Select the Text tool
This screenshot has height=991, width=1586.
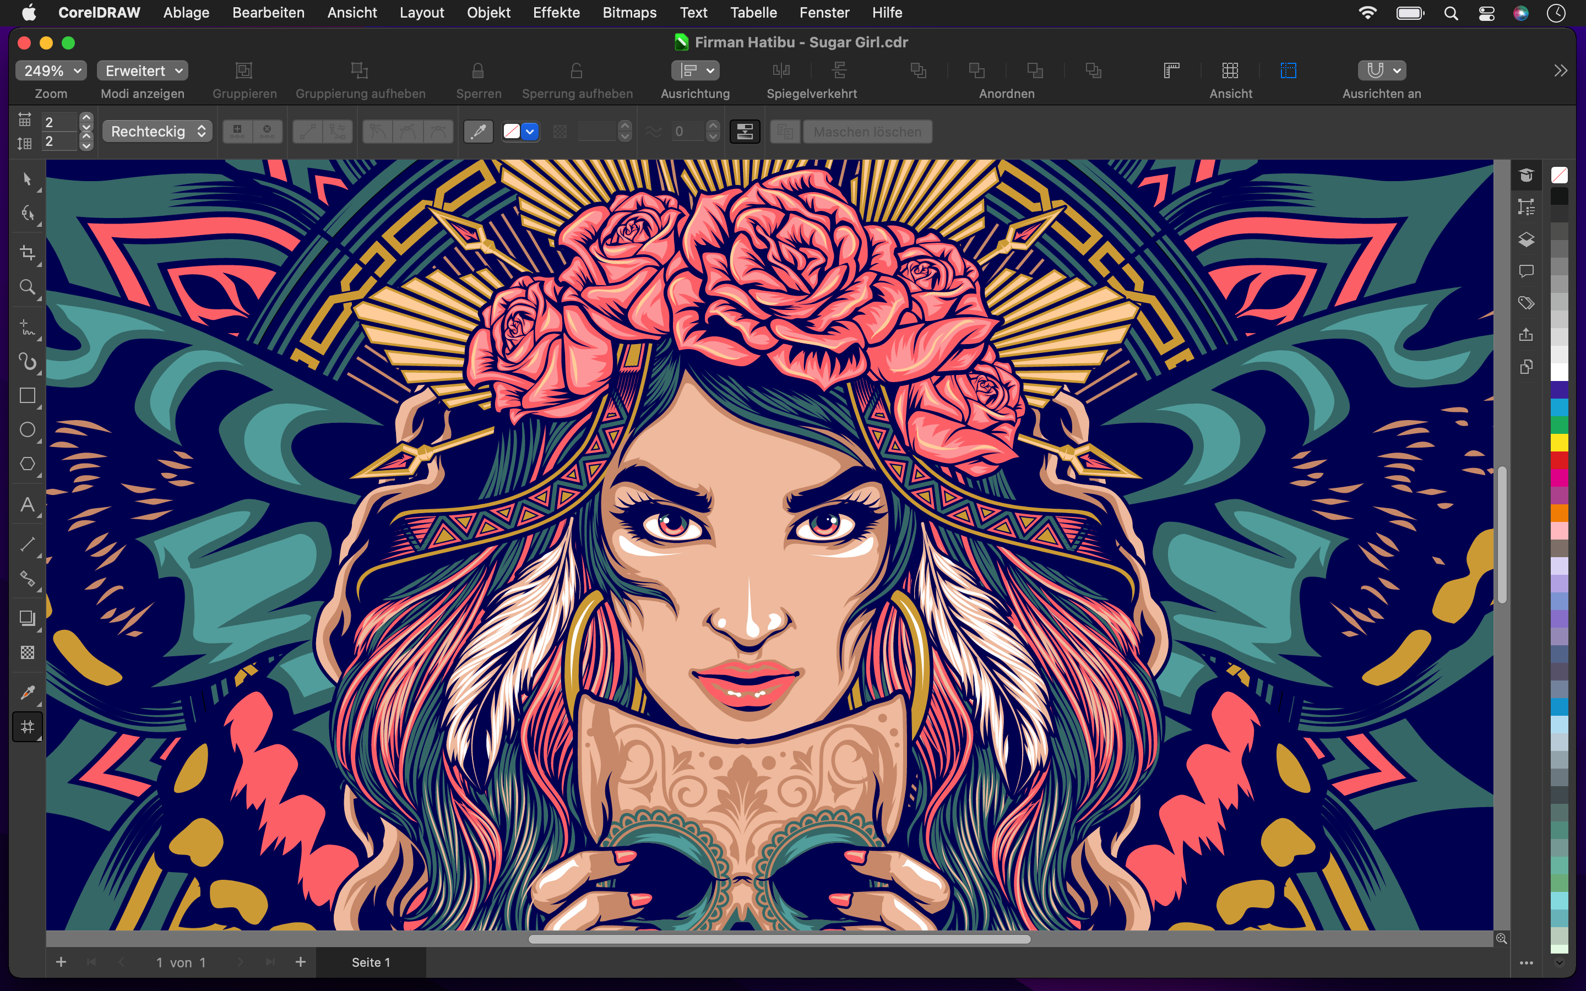pos(28,505)
